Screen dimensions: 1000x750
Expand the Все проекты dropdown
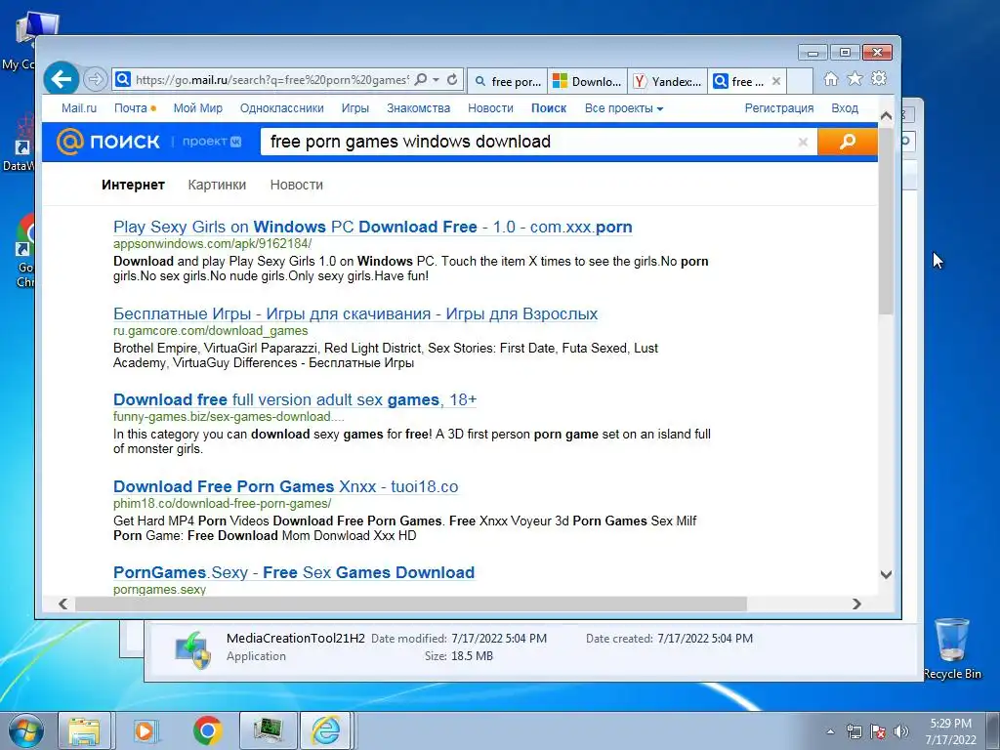click(x=624, y=107)
